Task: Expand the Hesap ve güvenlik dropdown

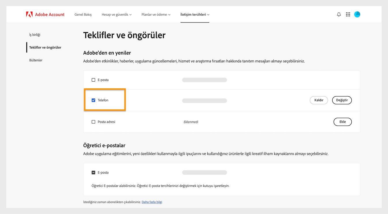Action: pyautogui.click(x=116, y=14)
